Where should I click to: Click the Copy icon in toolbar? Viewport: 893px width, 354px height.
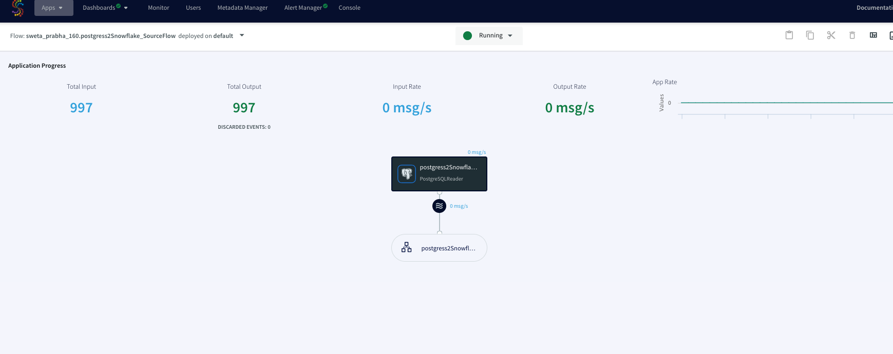810,35
